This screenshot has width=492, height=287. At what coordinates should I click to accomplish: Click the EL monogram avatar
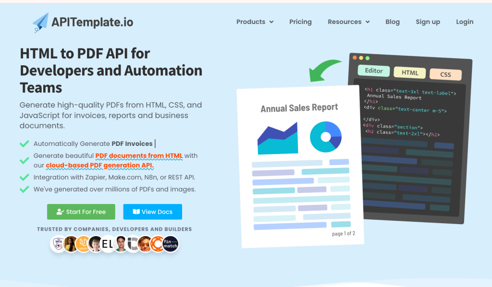[108, 244]
